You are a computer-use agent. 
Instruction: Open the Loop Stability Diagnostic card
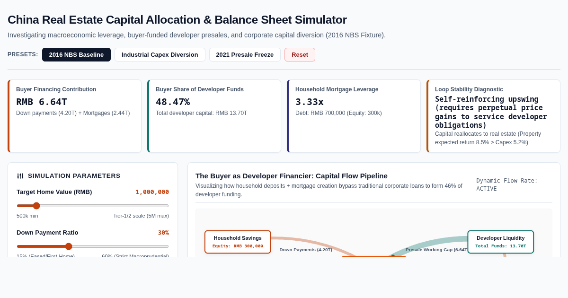(x=493, y=116)
